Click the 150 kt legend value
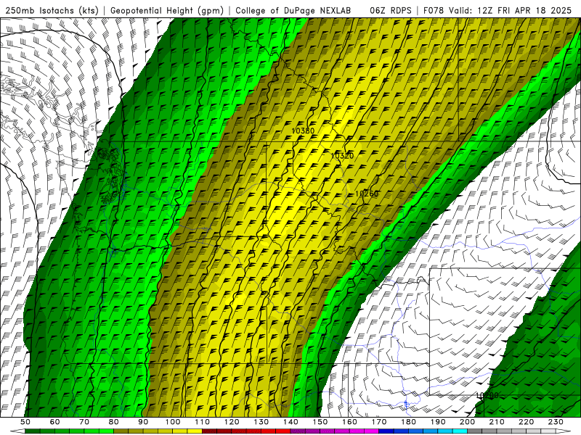The height and width of the screenshot is (435, 581). click(320, 422)
